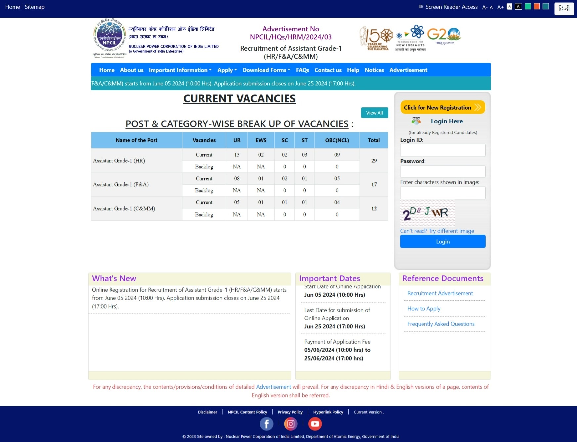This screenshot has width=577, height=442.
Task: Open Frequently Asked Questions link
Action: (x=441, y=324)
